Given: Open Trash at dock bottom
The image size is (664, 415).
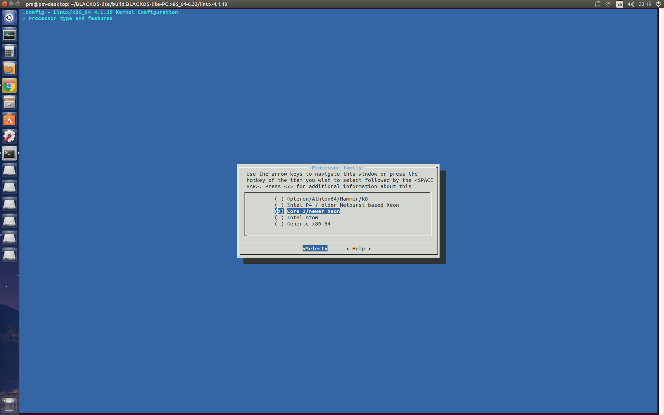Looking at the screenshot, I should click(9, 405).
